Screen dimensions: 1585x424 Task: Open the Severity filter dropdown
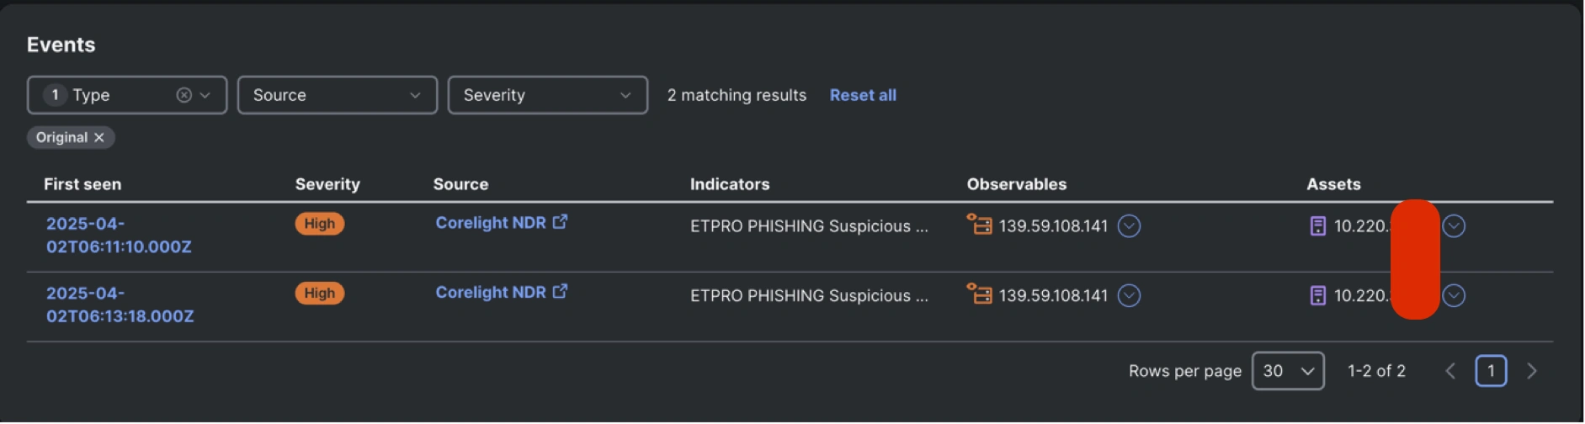pos(547,95)
